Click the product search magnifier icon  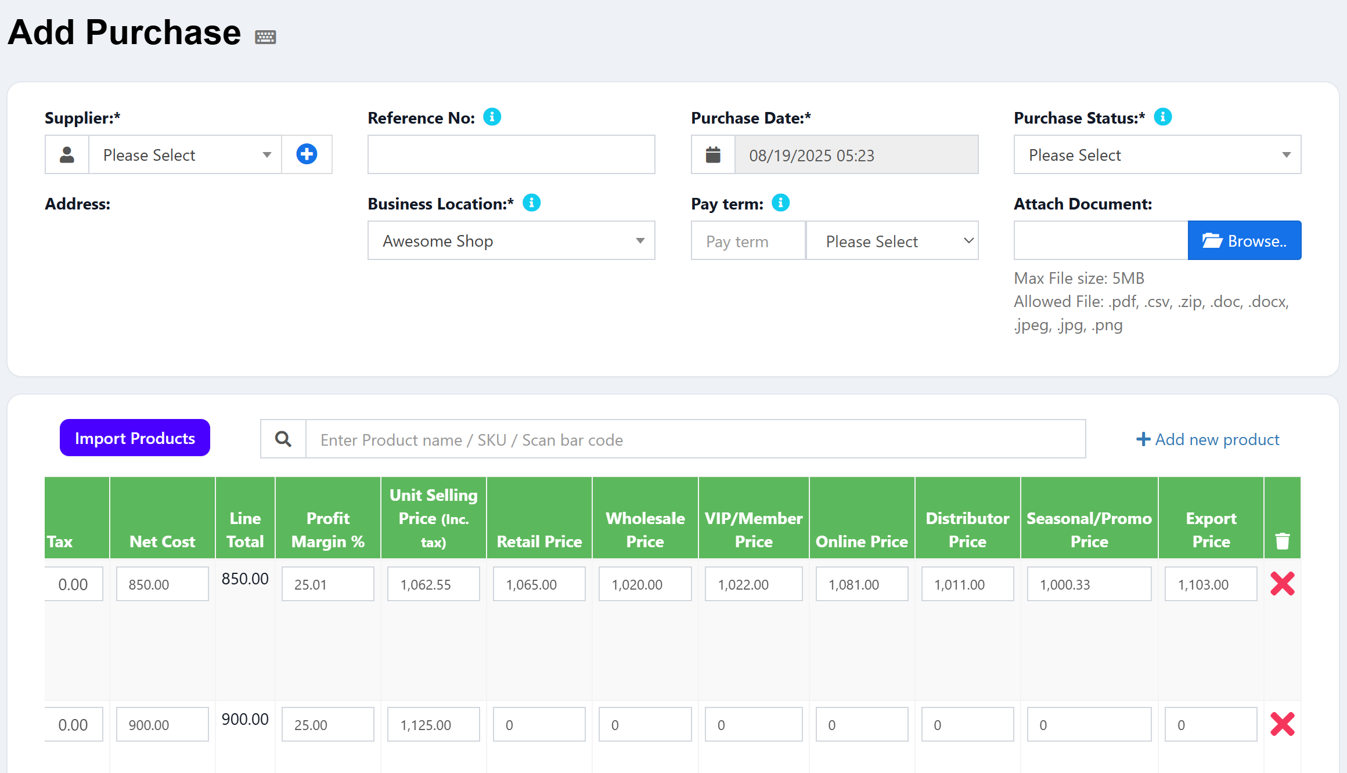tap(283, 439)
